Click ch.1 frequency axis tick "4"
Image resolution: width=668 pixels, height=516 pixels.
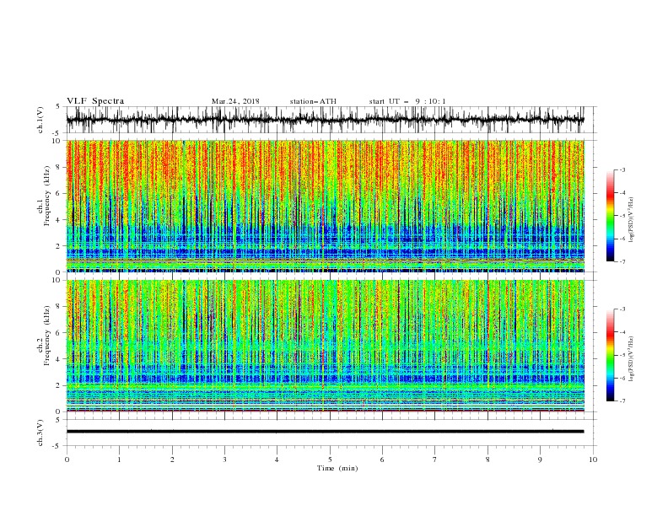(x=59, y=220)
